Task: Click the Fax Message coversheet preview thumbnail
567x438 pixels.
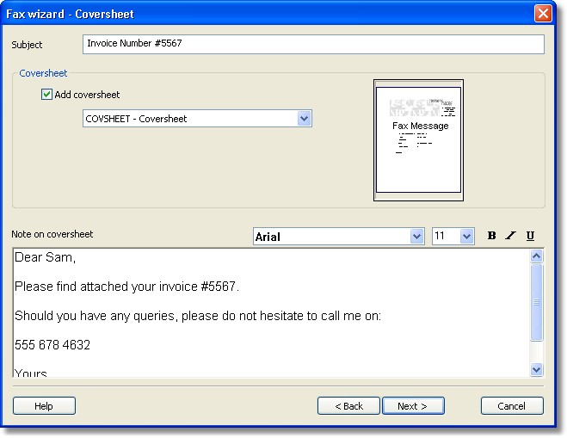Action: click(418, 139)
